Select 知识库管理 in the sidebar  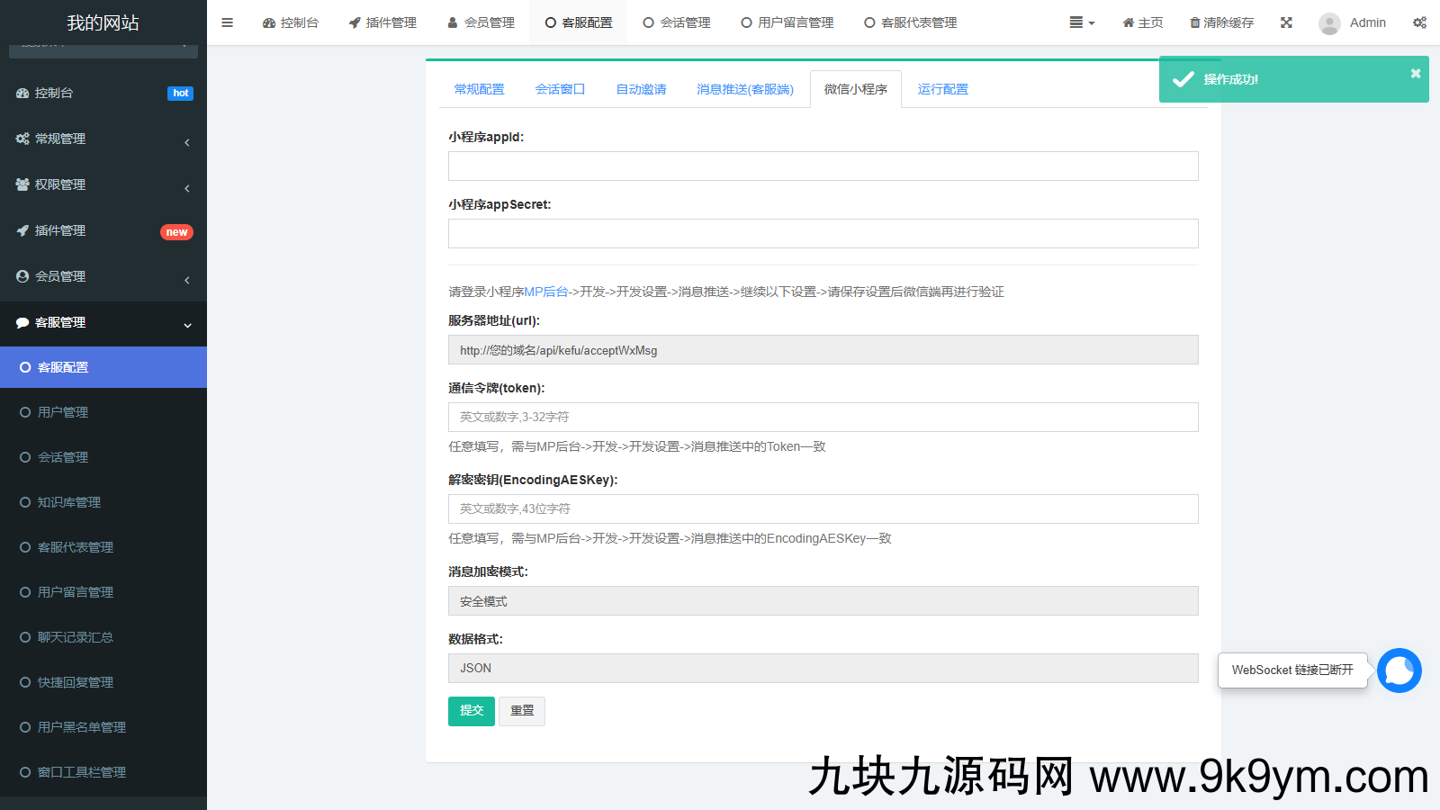69,502
